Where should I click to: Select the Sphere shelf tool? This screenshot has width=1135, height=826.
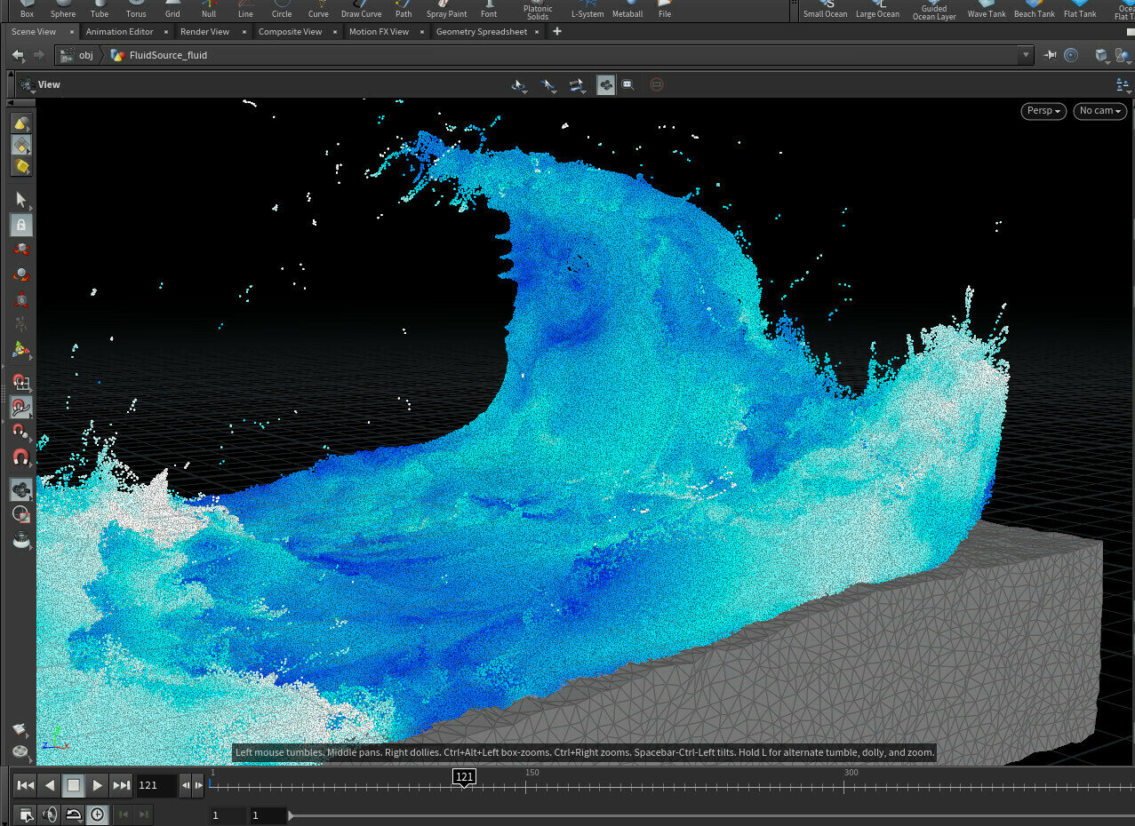(63, 10)
